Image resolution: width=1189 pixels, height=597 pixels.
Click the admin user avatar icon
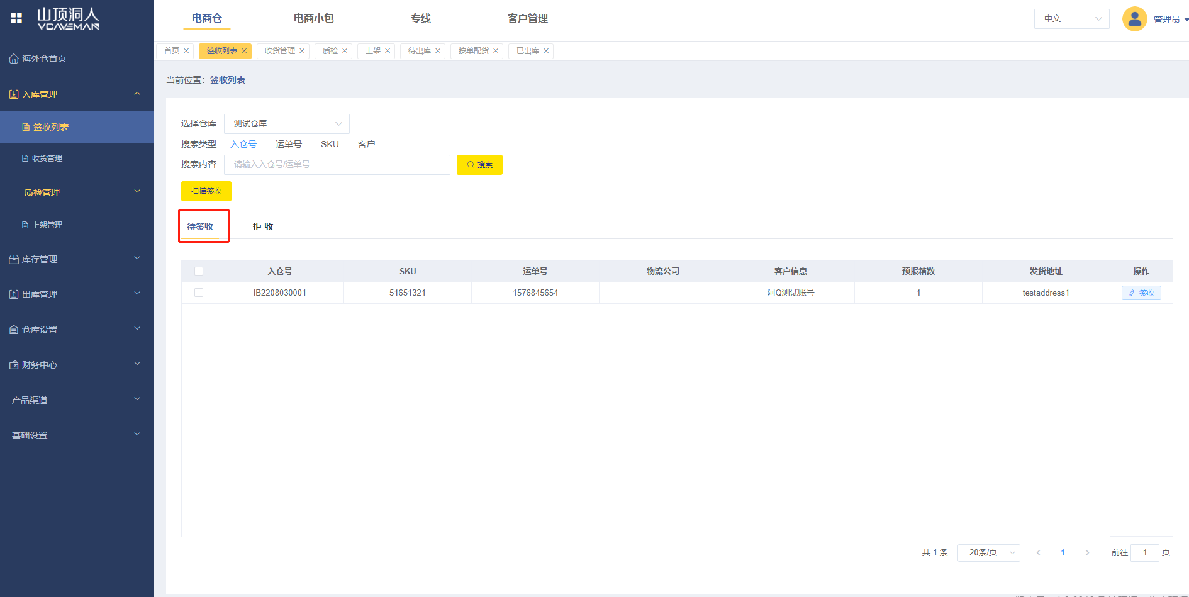[x=1134, y=19]
